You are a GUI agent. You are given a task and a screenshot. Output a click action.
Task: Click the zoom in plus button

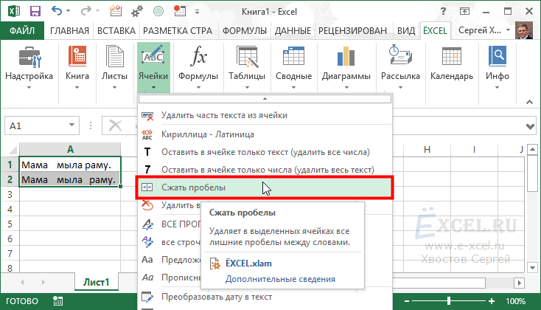(x=492, y=301)
